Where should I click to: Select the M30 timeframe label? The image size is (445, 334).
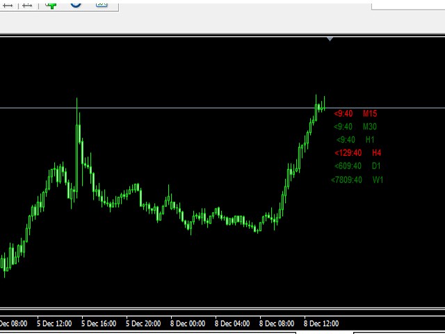click(369, 127)
